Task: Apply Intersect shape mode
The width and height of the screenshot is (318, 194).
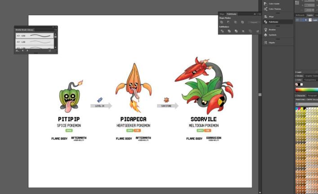Action: click(x=235, y=22)
